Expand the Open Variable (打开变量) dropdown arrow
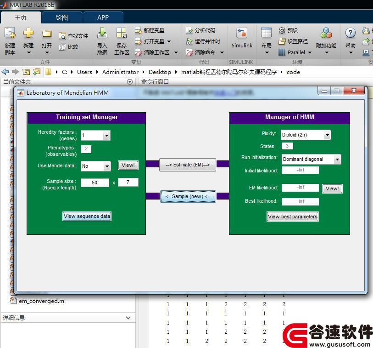The image size is (373, 348). (x=169, y=41)
